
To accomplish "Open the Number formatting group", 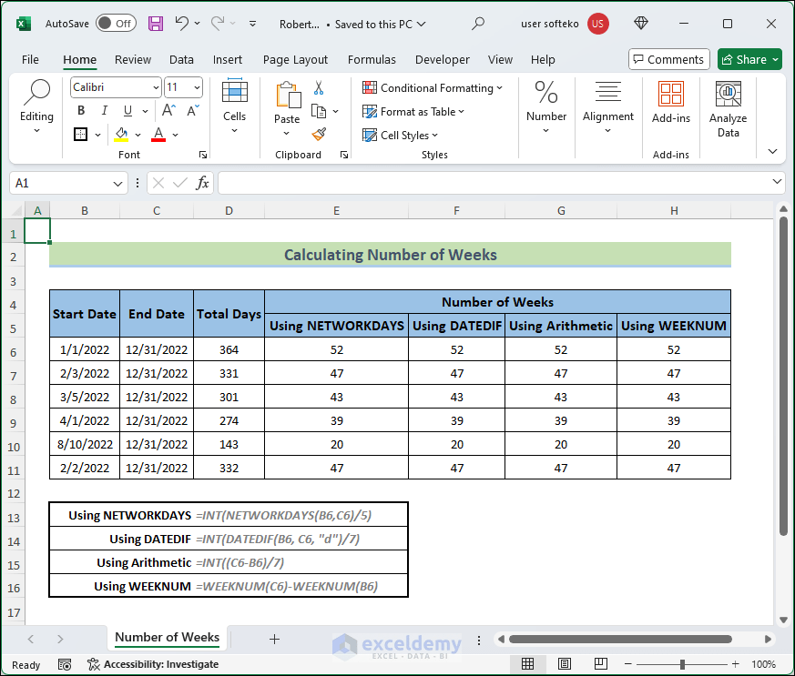I will (x=545, y=116).
